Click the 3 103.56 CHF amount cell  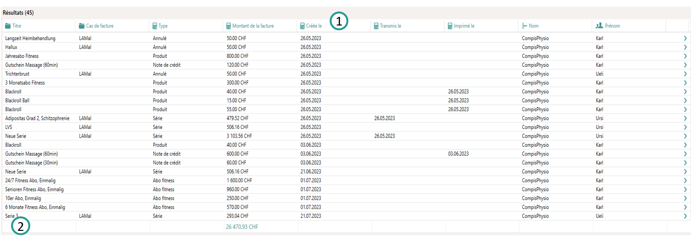[x=239, y=136]
